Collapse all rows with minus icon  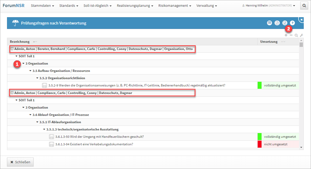coord(291,35)
